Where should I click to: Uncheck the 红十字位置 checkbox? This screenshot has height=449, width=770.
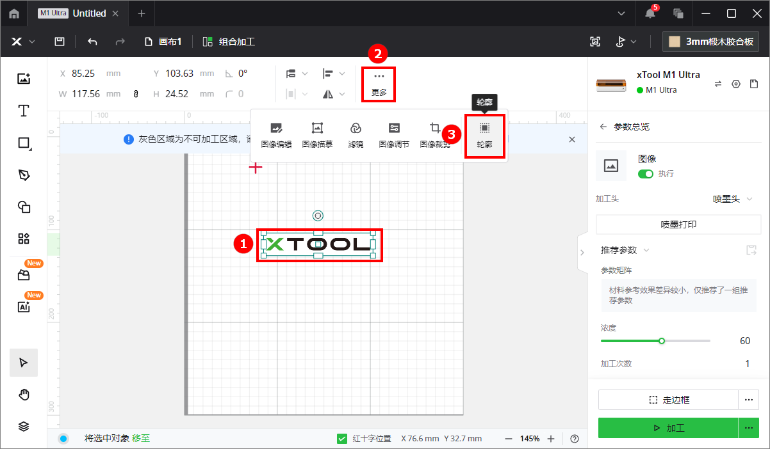tap(342, 439)
